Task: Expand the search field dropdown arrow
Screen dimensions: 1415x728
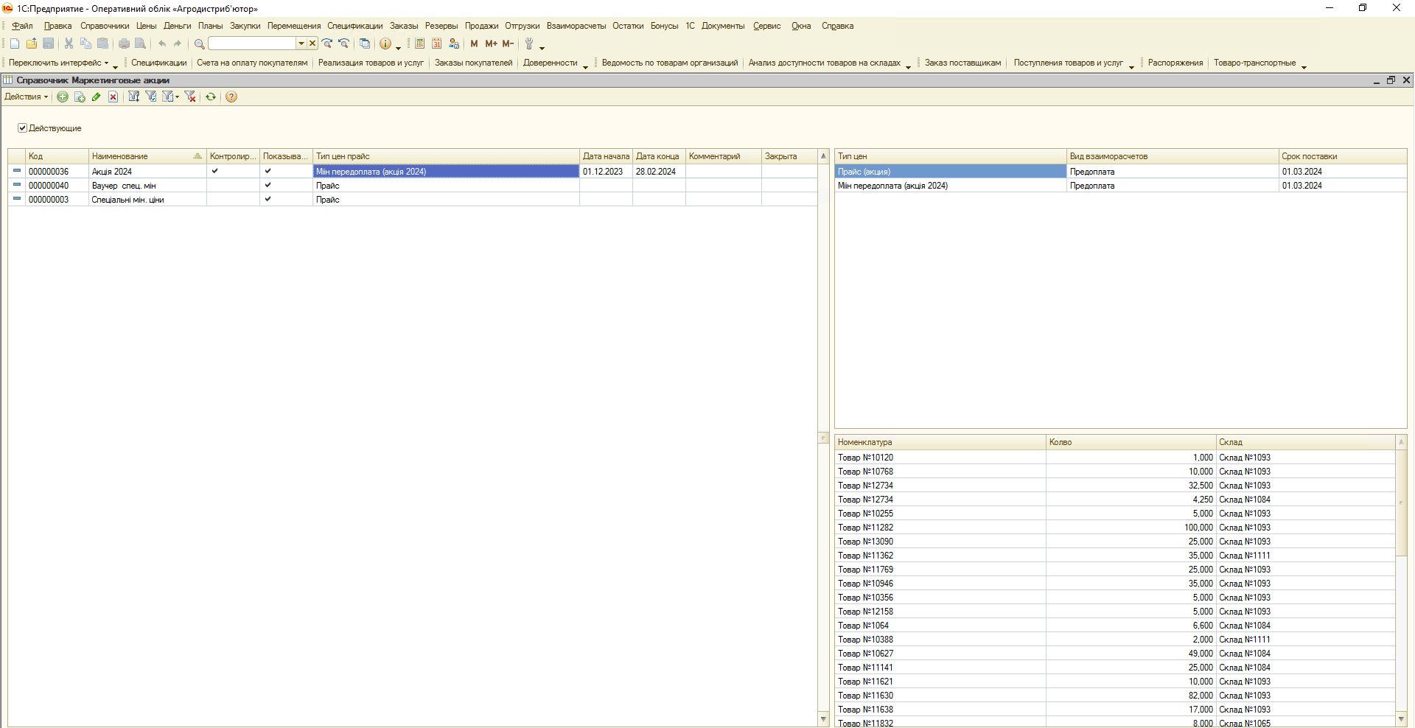Action: tap(301, 43)
